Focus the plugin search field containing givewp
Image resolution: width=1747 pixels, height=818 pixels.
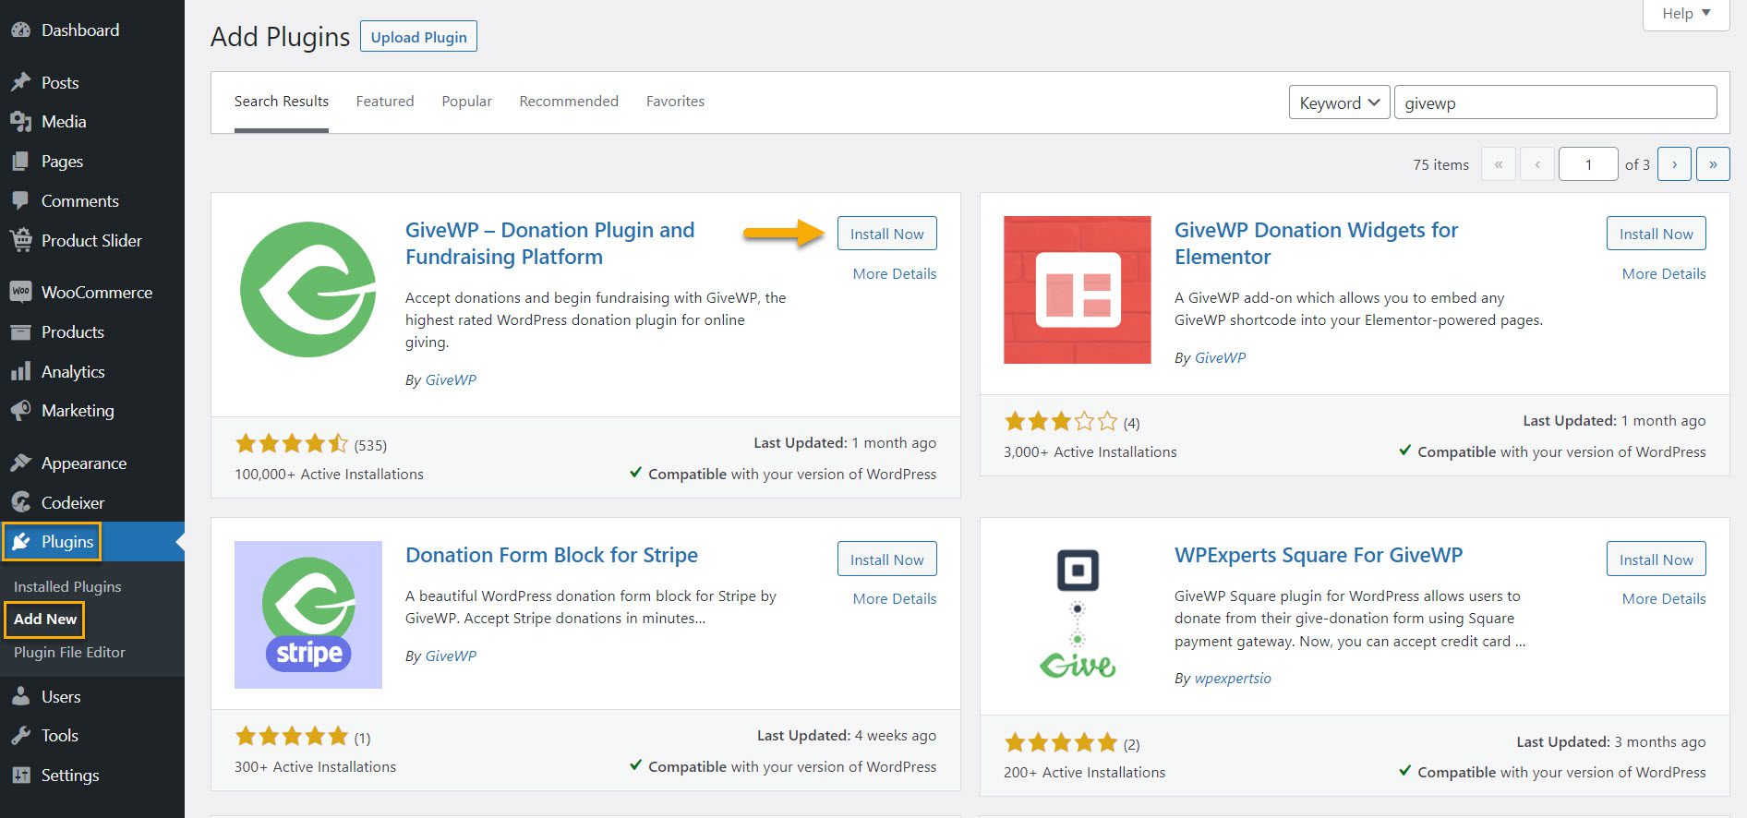[x=1555, y=102]
